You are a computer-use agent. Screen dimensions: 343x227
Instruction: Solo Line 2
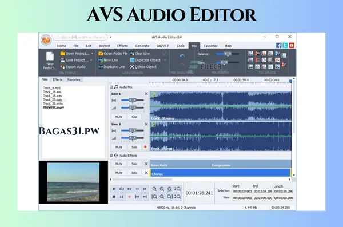point(134,147)
